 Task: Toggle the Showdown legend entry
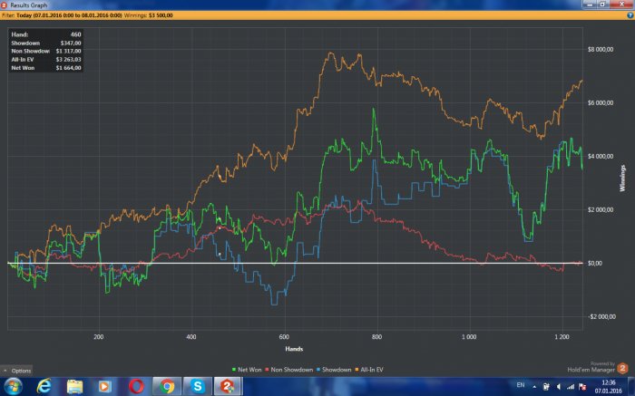334,370
